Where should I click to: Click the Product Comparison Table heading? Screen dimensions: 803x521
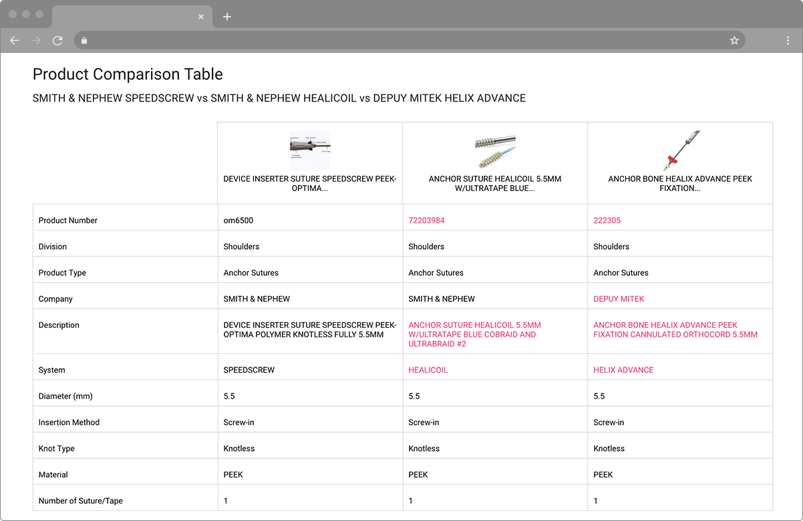[128, 74]
